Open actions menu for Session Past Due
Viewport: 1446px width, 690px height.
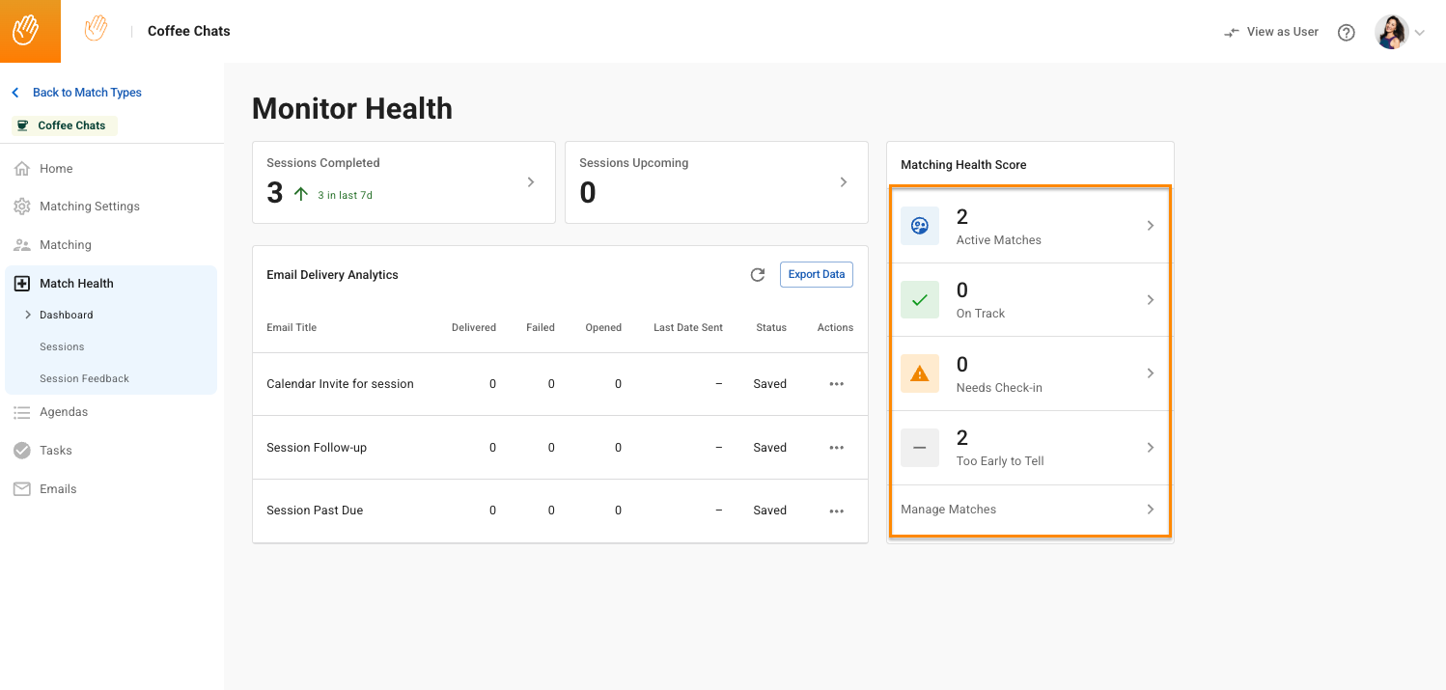(836, 511)
